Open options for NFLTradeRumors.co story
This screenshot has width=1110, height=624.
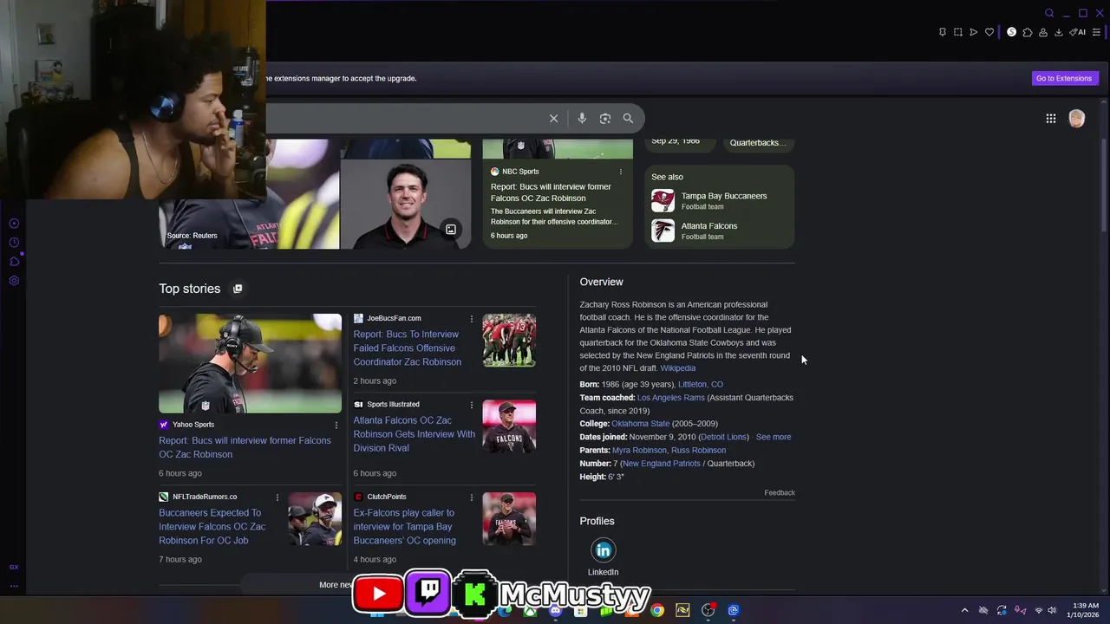point(277,497)
